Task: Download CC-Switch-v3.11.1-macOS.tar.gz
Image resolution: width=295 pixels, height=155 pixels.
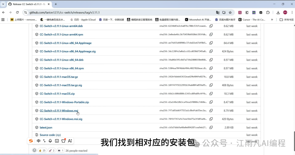Action: coord(59,77)
